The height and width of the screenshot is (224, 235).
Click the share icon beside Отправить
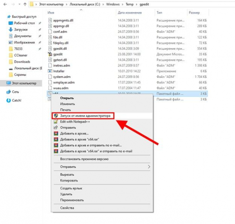(x=56, y=127)
